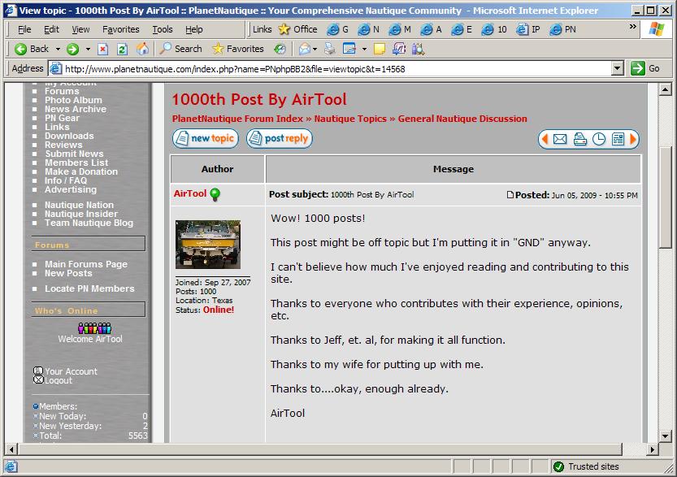Open the Mail toolbar dropdown arrow
This screenshot has width=677, height=477.
click(315, 49)
